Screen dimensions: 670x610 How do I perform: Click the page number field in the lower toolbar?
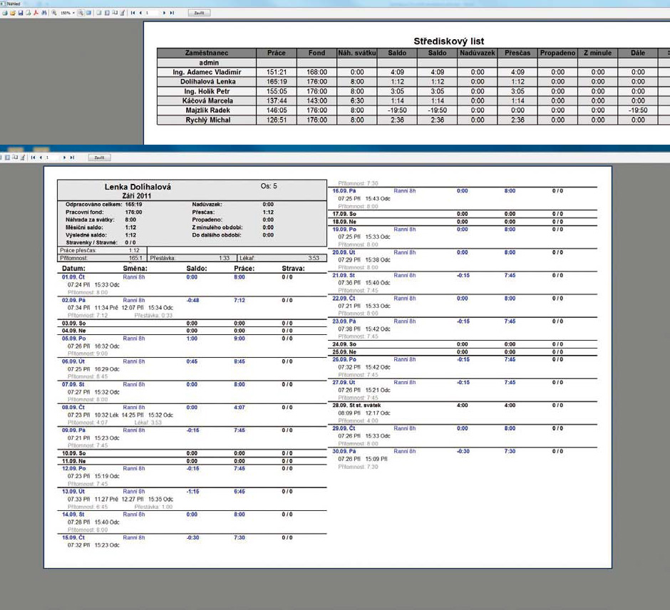(x=52, y=157)
